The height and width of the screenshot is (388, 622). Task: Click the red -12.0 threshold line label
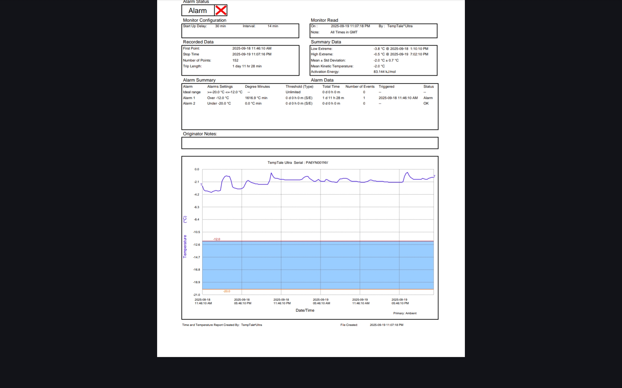216,239
